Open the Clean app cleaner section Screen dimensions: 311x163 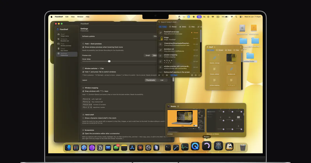67,49
